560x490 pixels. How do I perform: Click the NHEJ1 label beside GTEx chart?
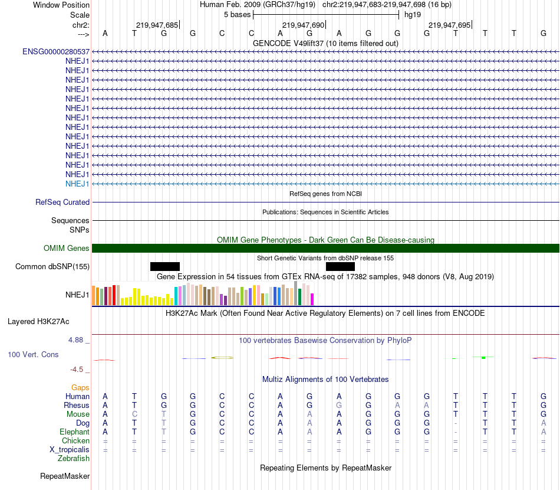(77, 295)
